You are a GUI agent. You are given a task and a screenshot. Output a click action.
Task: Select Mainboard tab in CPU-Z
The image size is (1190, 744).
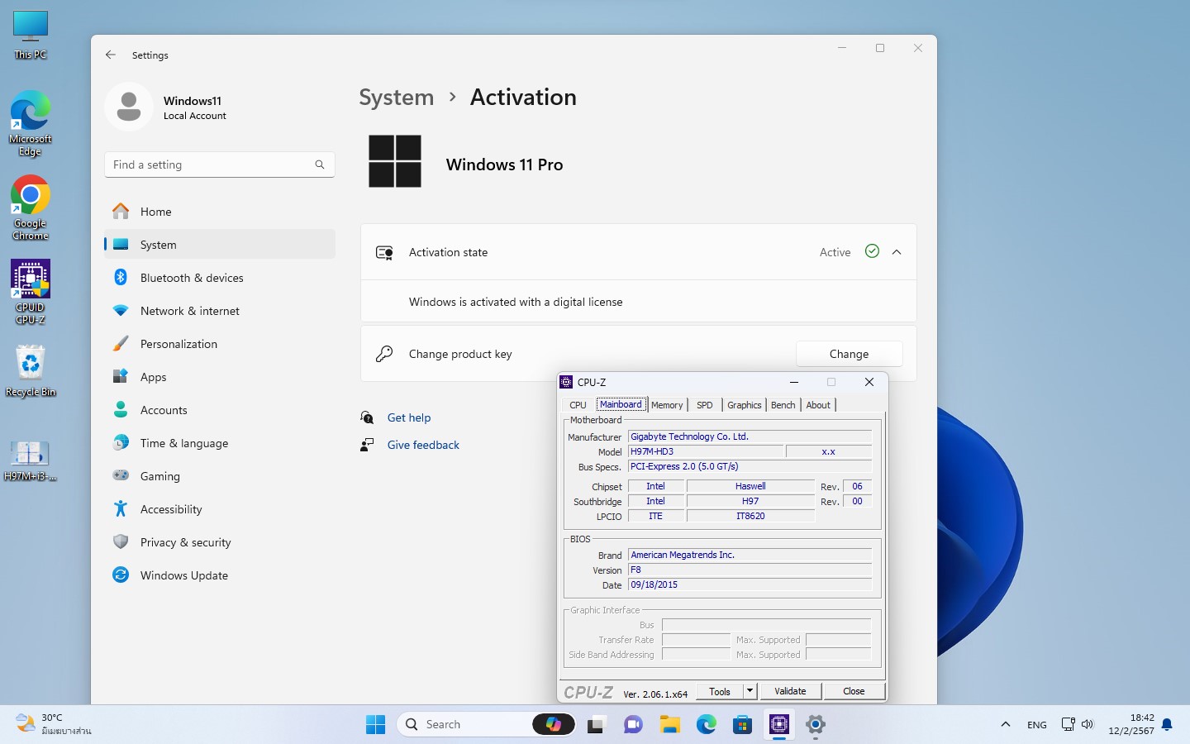(621, 404)
